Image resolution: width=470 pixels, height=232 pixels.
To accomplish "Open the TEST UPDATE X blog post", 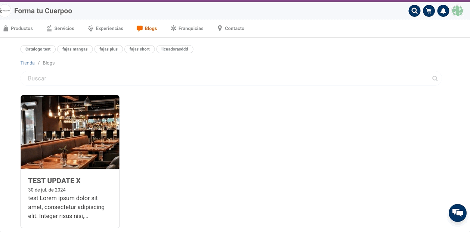I will [x=54, y=181].
